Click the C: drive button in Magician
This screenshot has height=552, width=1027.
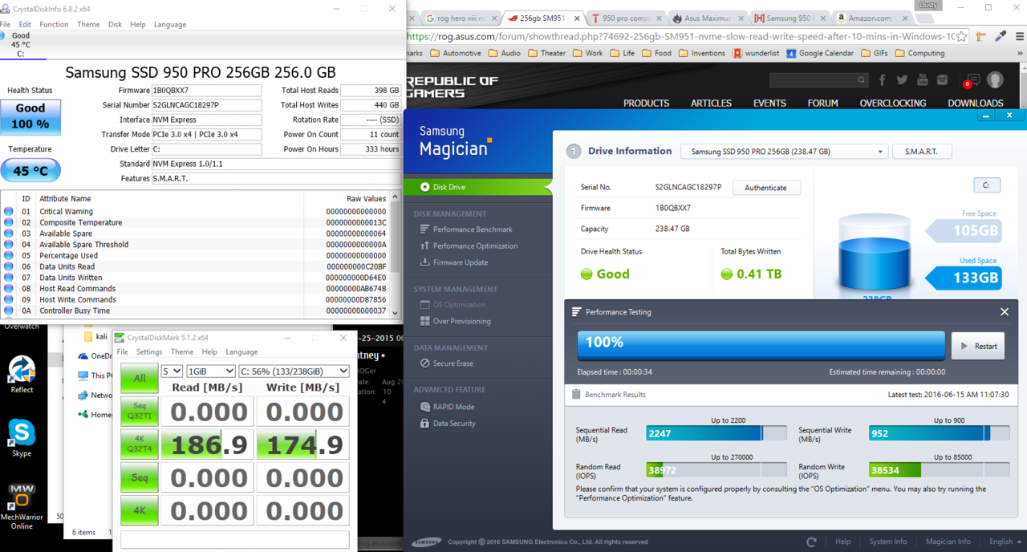tap(986, 185)
